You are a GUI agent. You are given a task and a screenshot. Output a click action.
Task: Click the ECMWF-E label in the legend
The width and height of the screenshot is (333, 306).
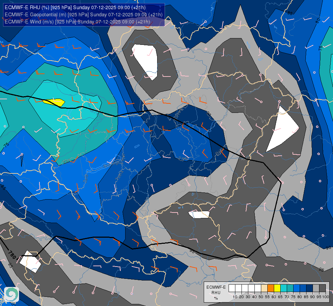tap(216, 287)
